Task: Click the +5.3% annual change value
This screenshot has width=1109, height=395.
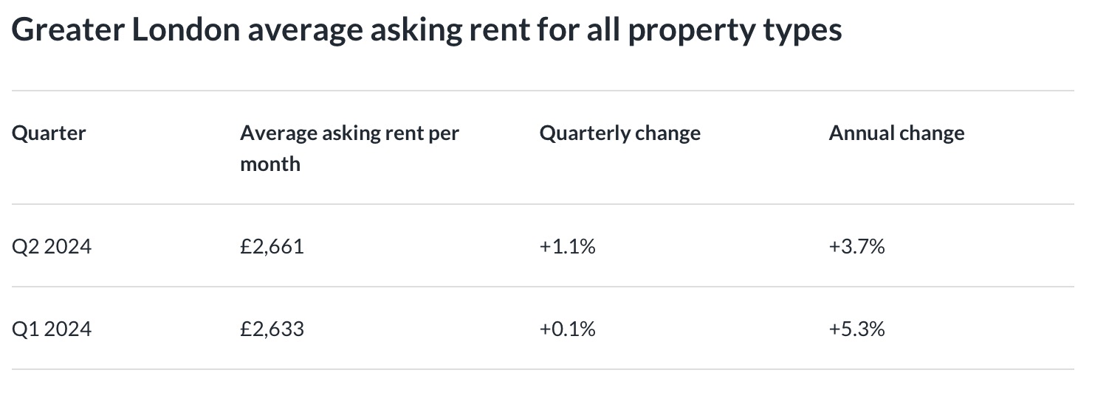Action: click(856, 329)
